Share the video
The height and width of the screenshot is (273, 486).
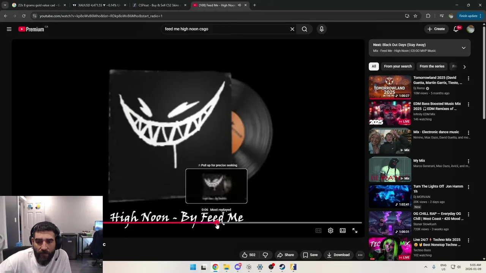pos(286,255)
